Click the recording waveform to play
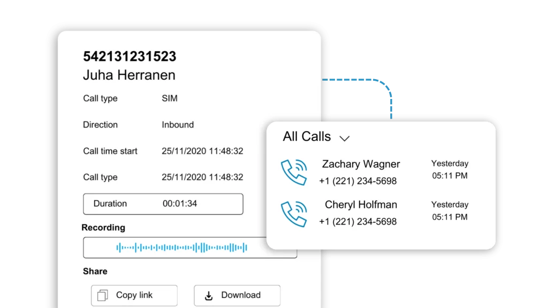 click(x=182, y=247)
